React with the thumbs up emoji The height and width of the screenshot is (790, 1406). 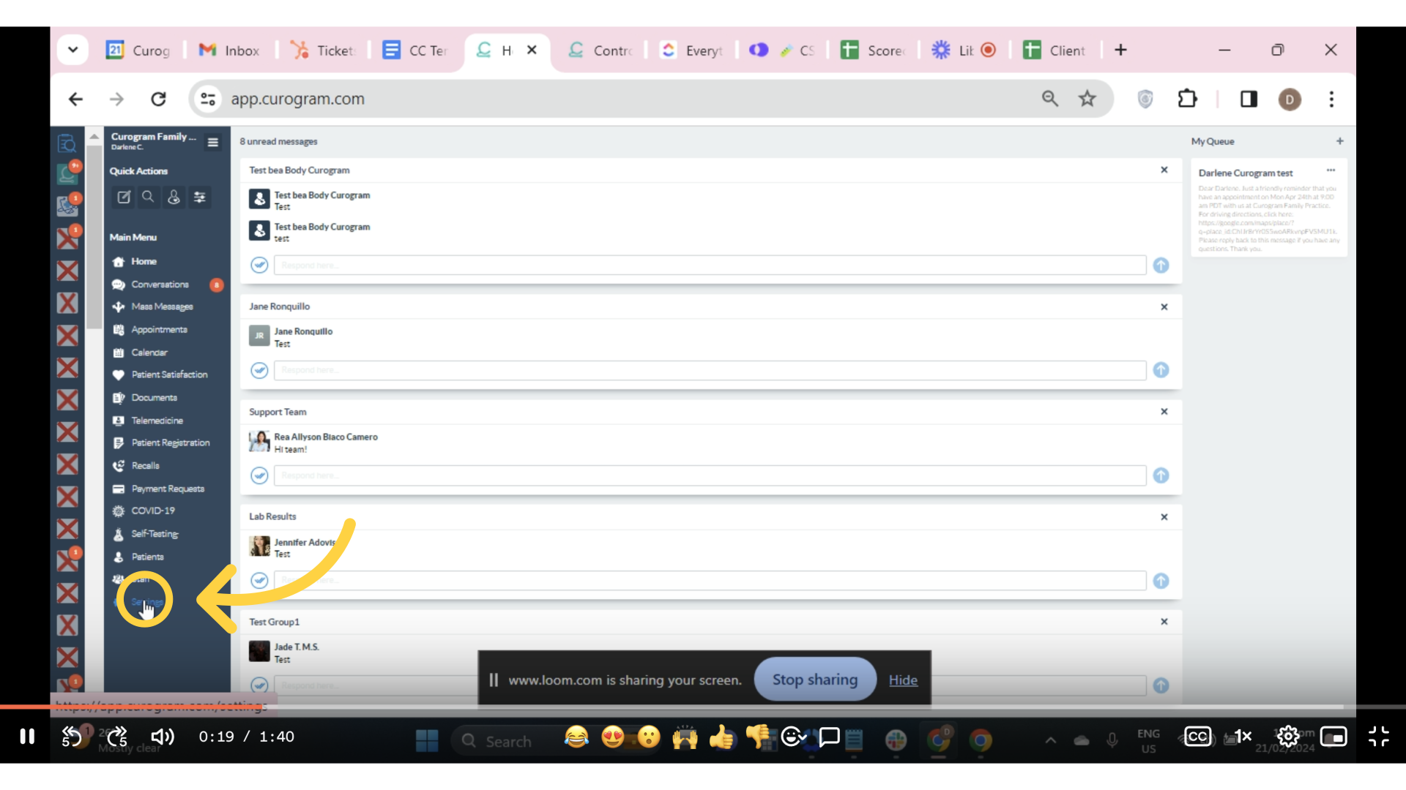tap(721, 737)
